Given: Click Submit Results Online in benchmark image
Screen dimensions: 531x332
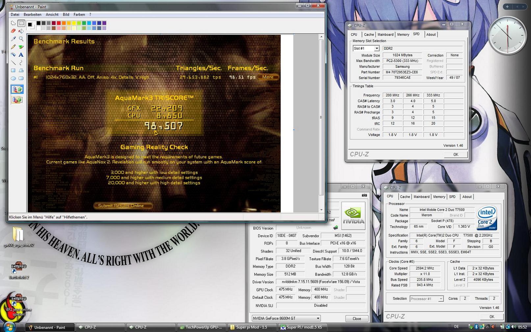Looking at the screenshot, I should [123, 206].
